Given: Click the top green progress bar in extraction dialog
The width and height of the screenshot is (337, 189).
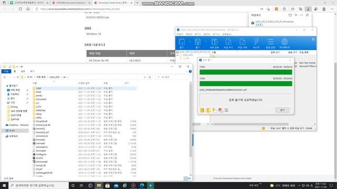Looking at the screenshot, I should point(246,72).
